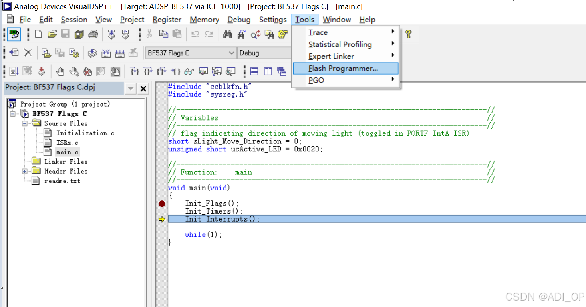
Task: Click the Run icon in debug toolbar
Action: 14,71
